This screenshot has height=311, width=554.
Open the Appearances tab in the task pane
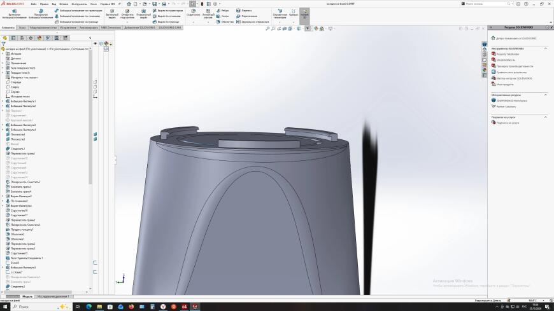(x=485, y=70)
